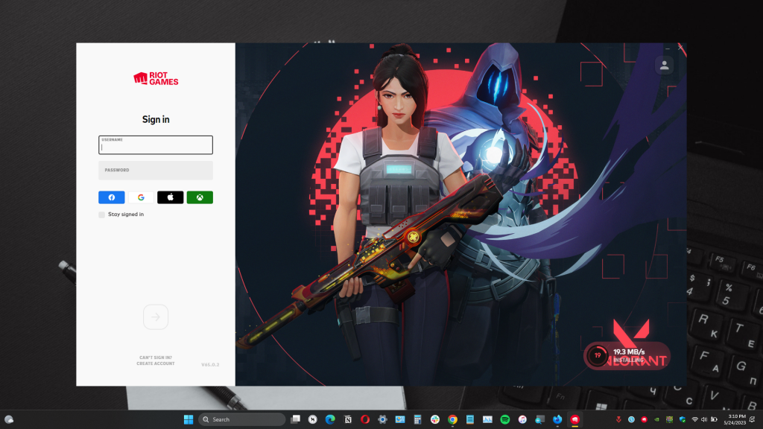Launch Spotify from the taskbar
Screen dimensions: 763x429
tap(505, 419)
